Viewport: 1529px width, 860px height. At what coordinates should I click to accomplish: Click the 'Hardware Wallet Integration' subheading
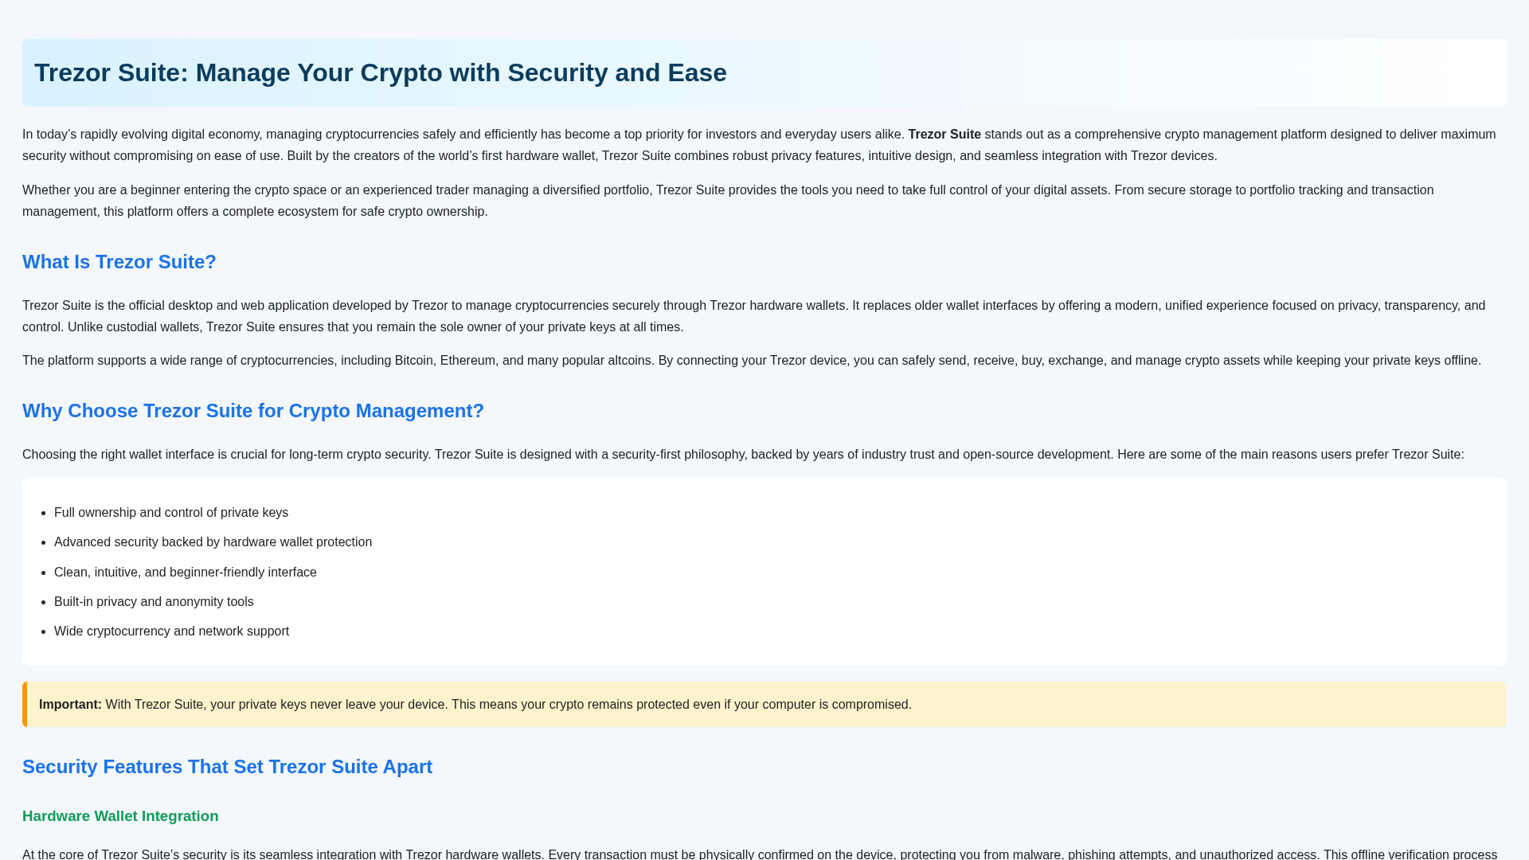(120, 816)
